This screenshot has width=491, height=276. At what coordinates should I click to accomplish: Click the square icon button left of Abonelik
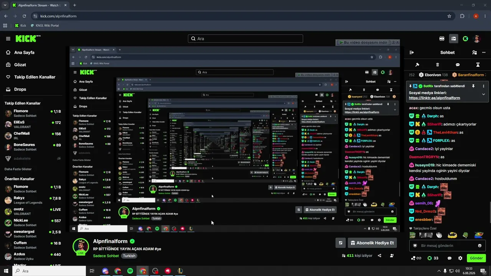pyautogui.click(x=340, y=243)
